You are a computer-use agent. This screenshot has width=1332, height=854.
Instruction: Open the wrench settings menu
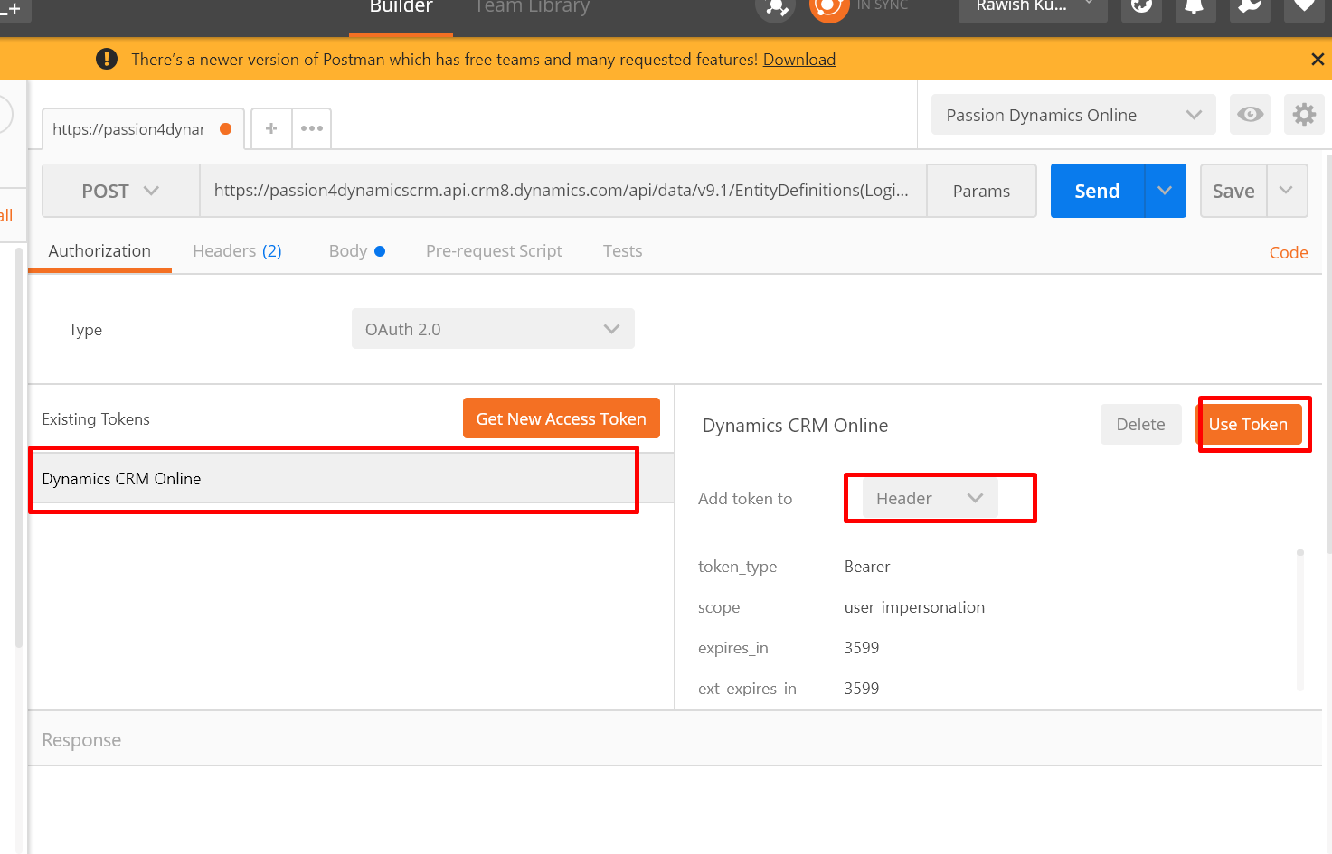tap(1249, 8)
